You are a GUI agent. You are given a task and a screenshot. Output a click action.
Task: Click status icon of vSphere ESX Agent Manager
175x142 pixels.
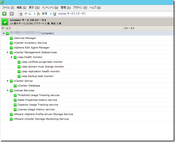pyautogui.click(x=11, y=48)
